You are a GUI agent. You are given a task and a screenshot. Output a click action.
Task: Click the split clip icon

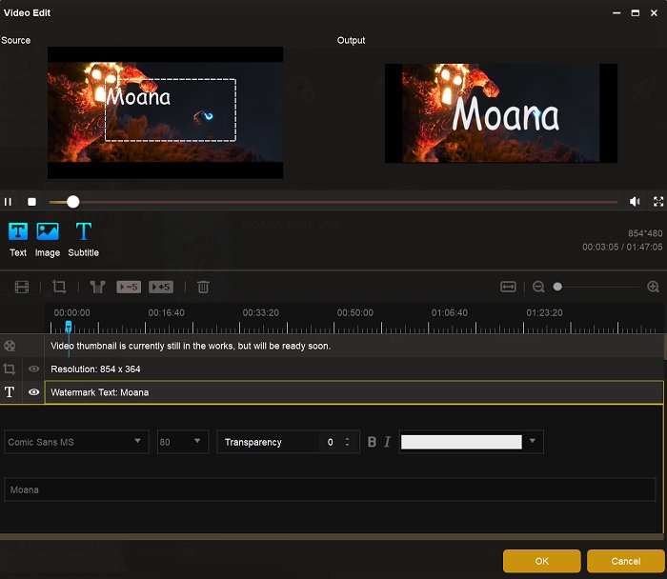coord(97,287)
